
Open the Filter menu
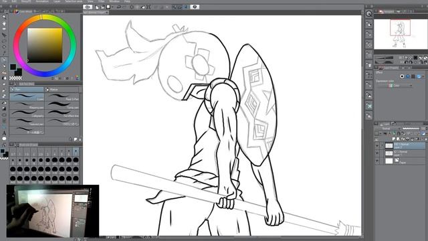click(101, 1)
